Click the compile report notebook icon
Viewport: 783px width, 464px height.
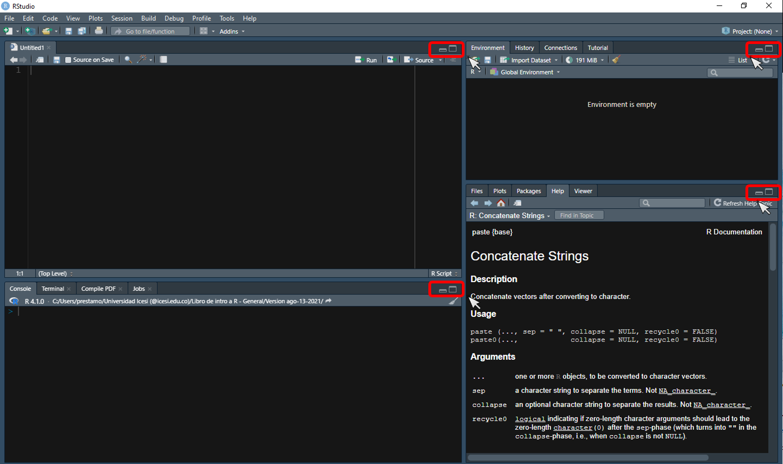[x=163, y=60]
